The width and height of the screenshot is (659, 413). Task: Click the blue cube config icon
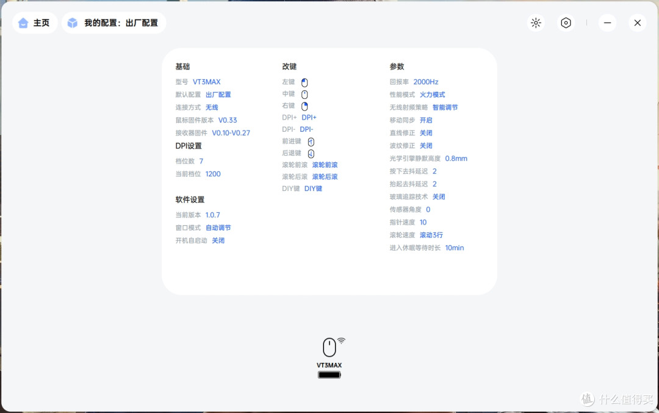(73, 23)
